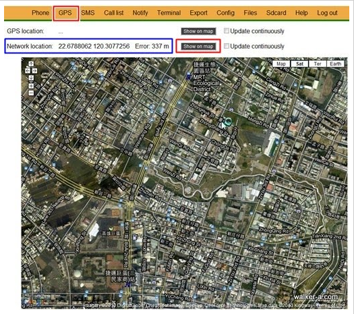Enable Update continuously for GPS location
The image size is (354, 314).
227,30
